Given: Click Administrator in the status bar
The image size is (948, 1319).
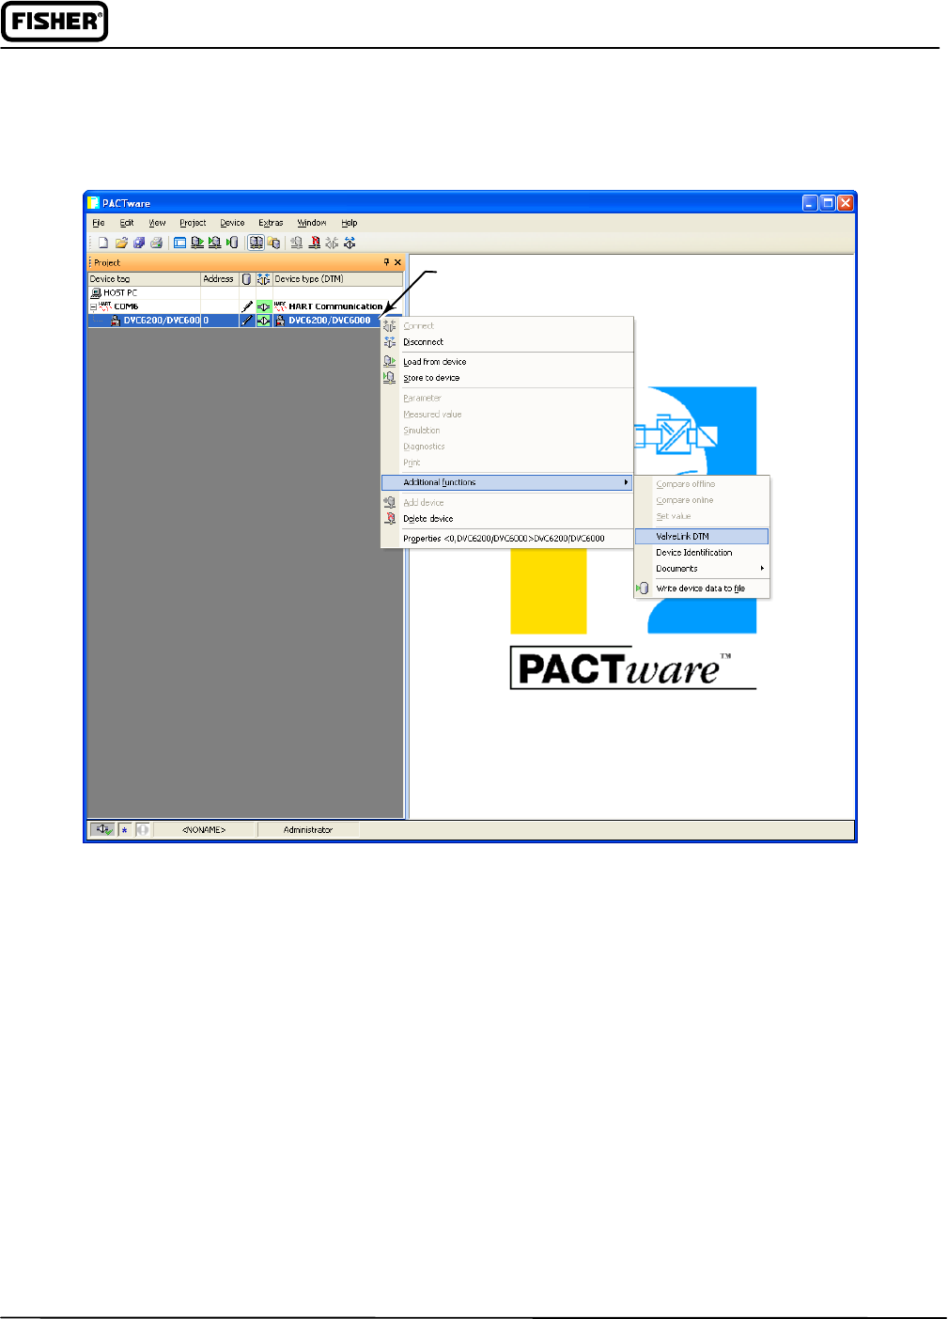Looking at the screenshot, I should pos(308,829).
